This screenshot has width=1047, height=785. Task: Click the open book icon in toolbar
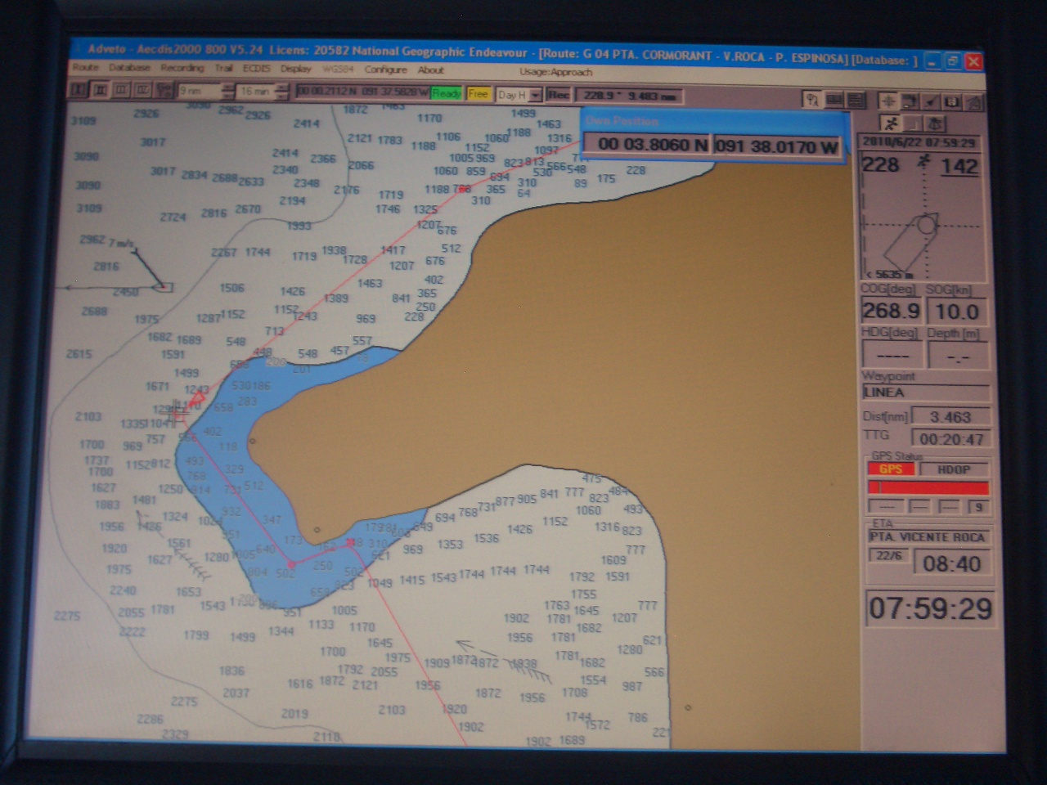834,100
